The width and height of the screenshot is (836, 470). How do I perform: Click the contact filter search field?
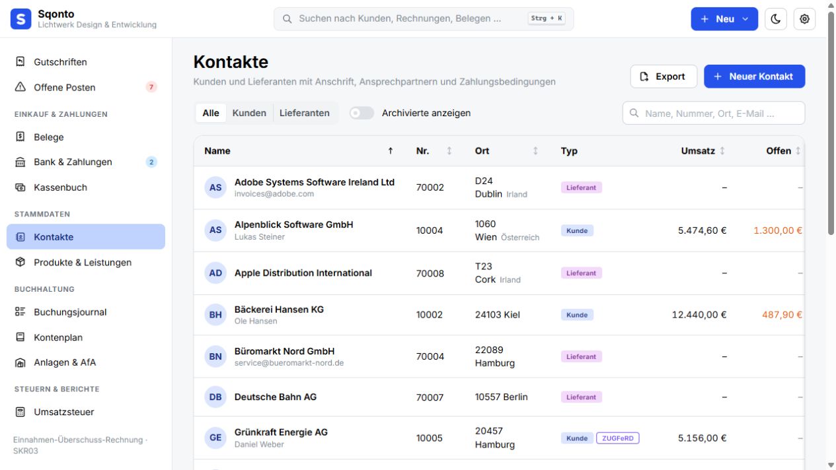[x=714, y=113]
